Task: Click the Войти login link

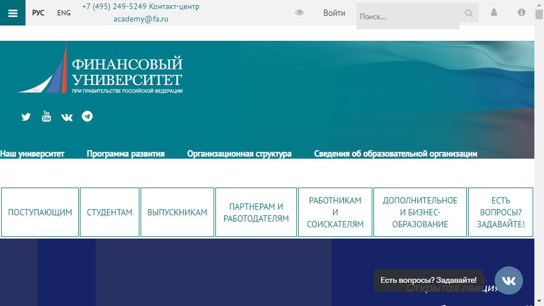Action: point(334,13)
